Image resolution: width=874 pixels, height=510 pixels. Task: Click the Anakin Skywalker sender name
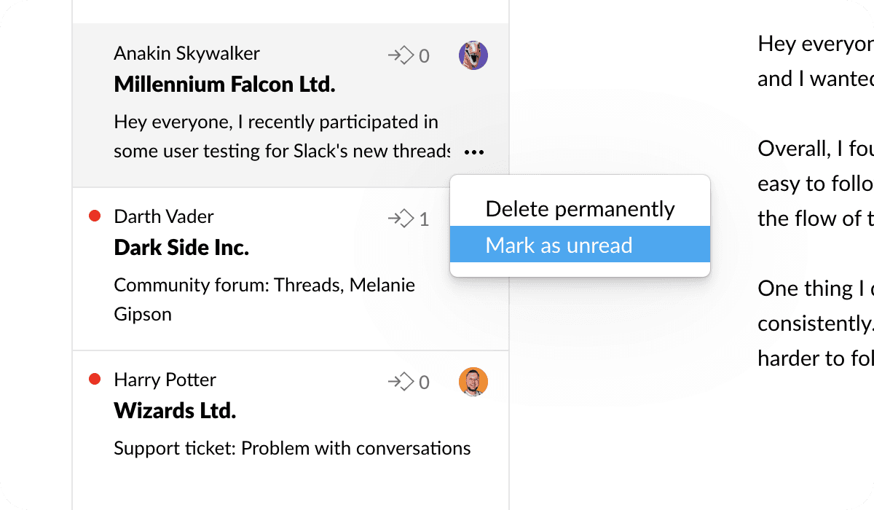(x=186, y=53)
